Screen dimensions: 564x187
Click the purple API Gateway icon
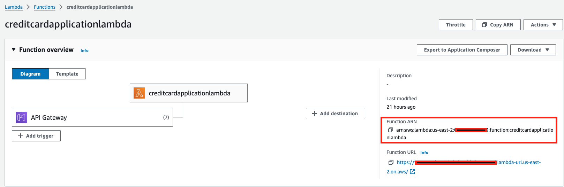pyautogui.click(x=21, y=117)
